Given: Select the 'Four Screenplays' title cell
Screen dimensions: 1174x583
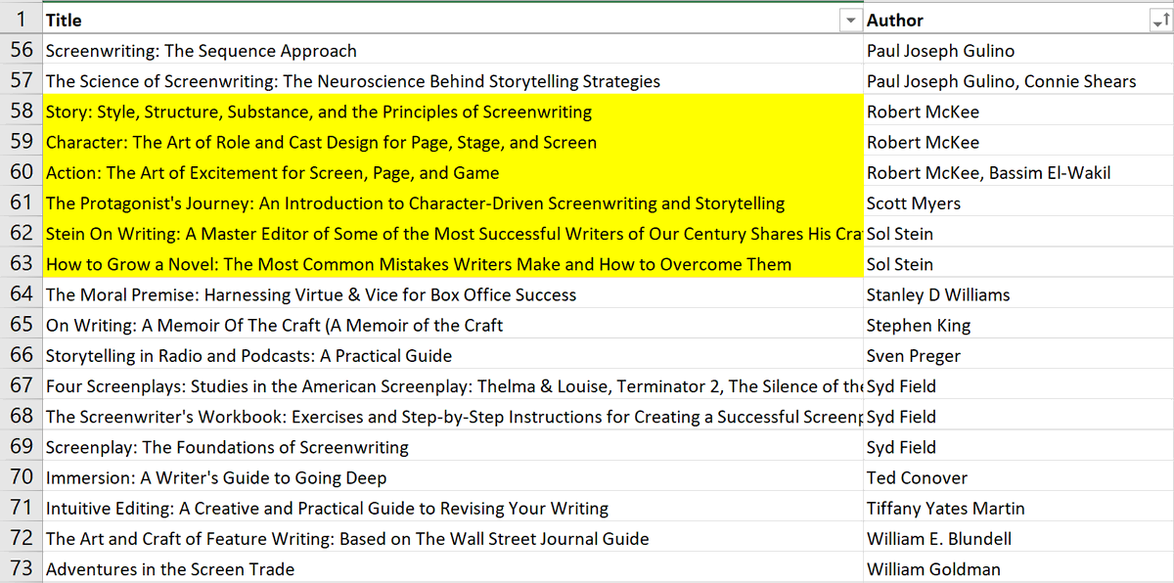Looking at the screenshot, I should coord(453,385).
